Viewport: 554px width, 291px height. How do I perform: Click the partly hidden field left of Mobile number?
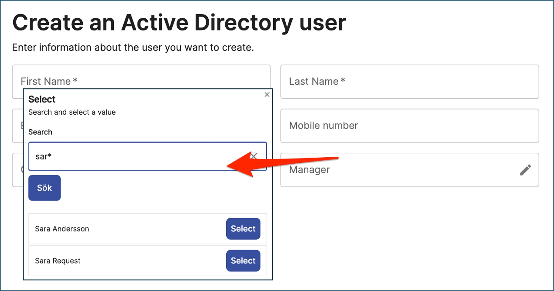click(17, 126)
